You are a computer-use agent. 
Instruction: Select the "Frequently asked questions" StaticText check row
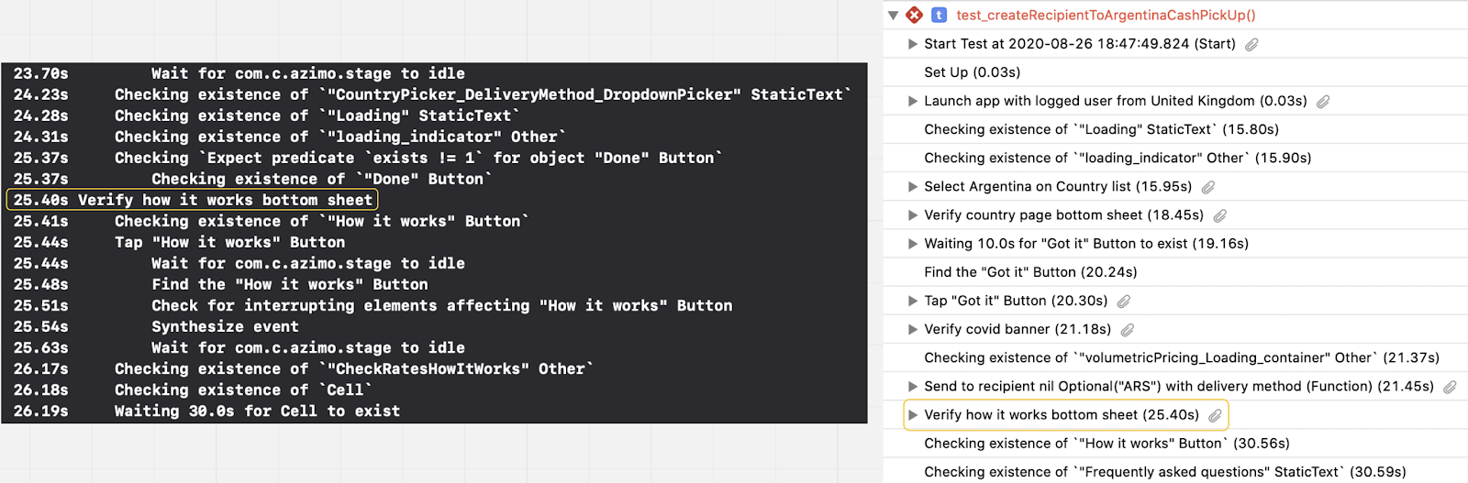click(x=1165, y=472)
